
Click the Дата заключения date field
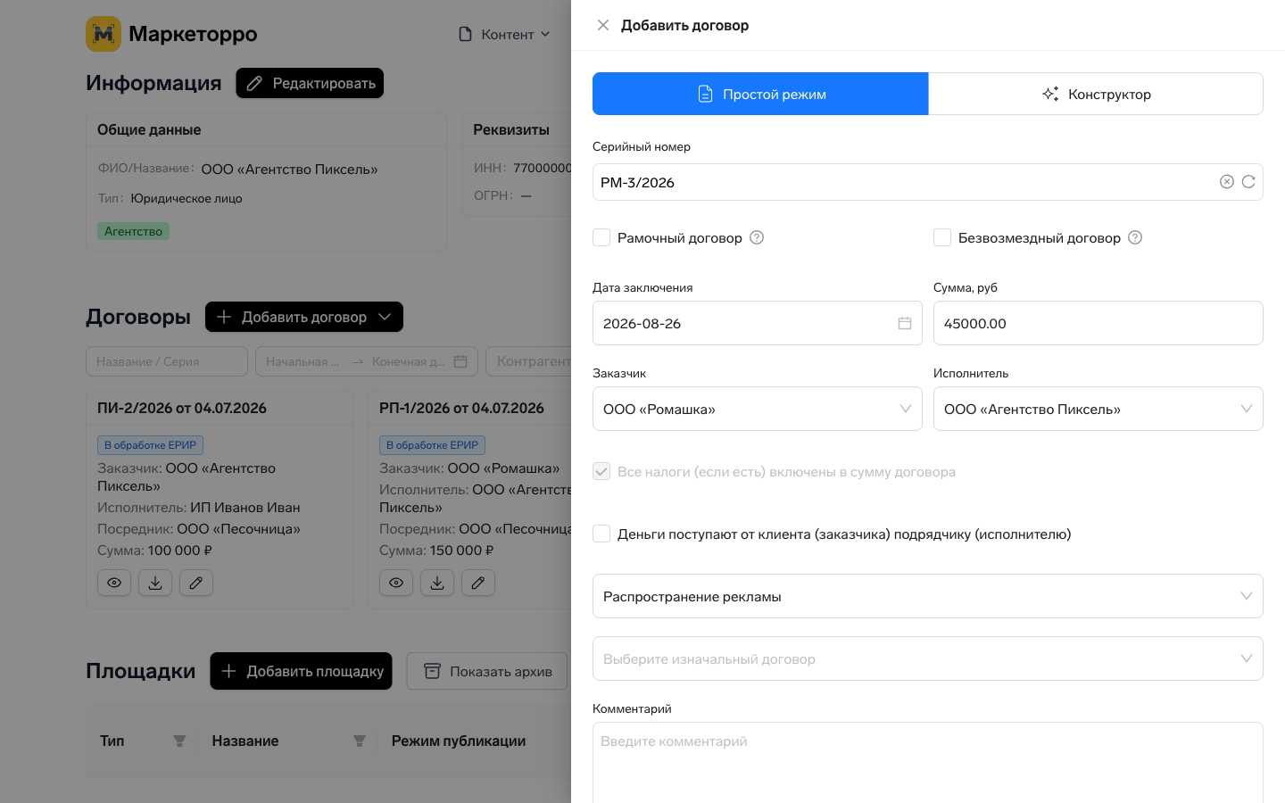[757, 323]
